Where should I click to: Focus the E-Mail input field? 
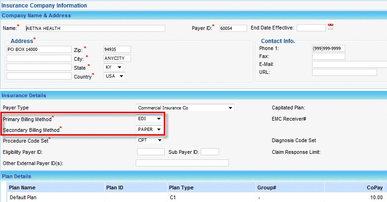[x=349, y=64]
